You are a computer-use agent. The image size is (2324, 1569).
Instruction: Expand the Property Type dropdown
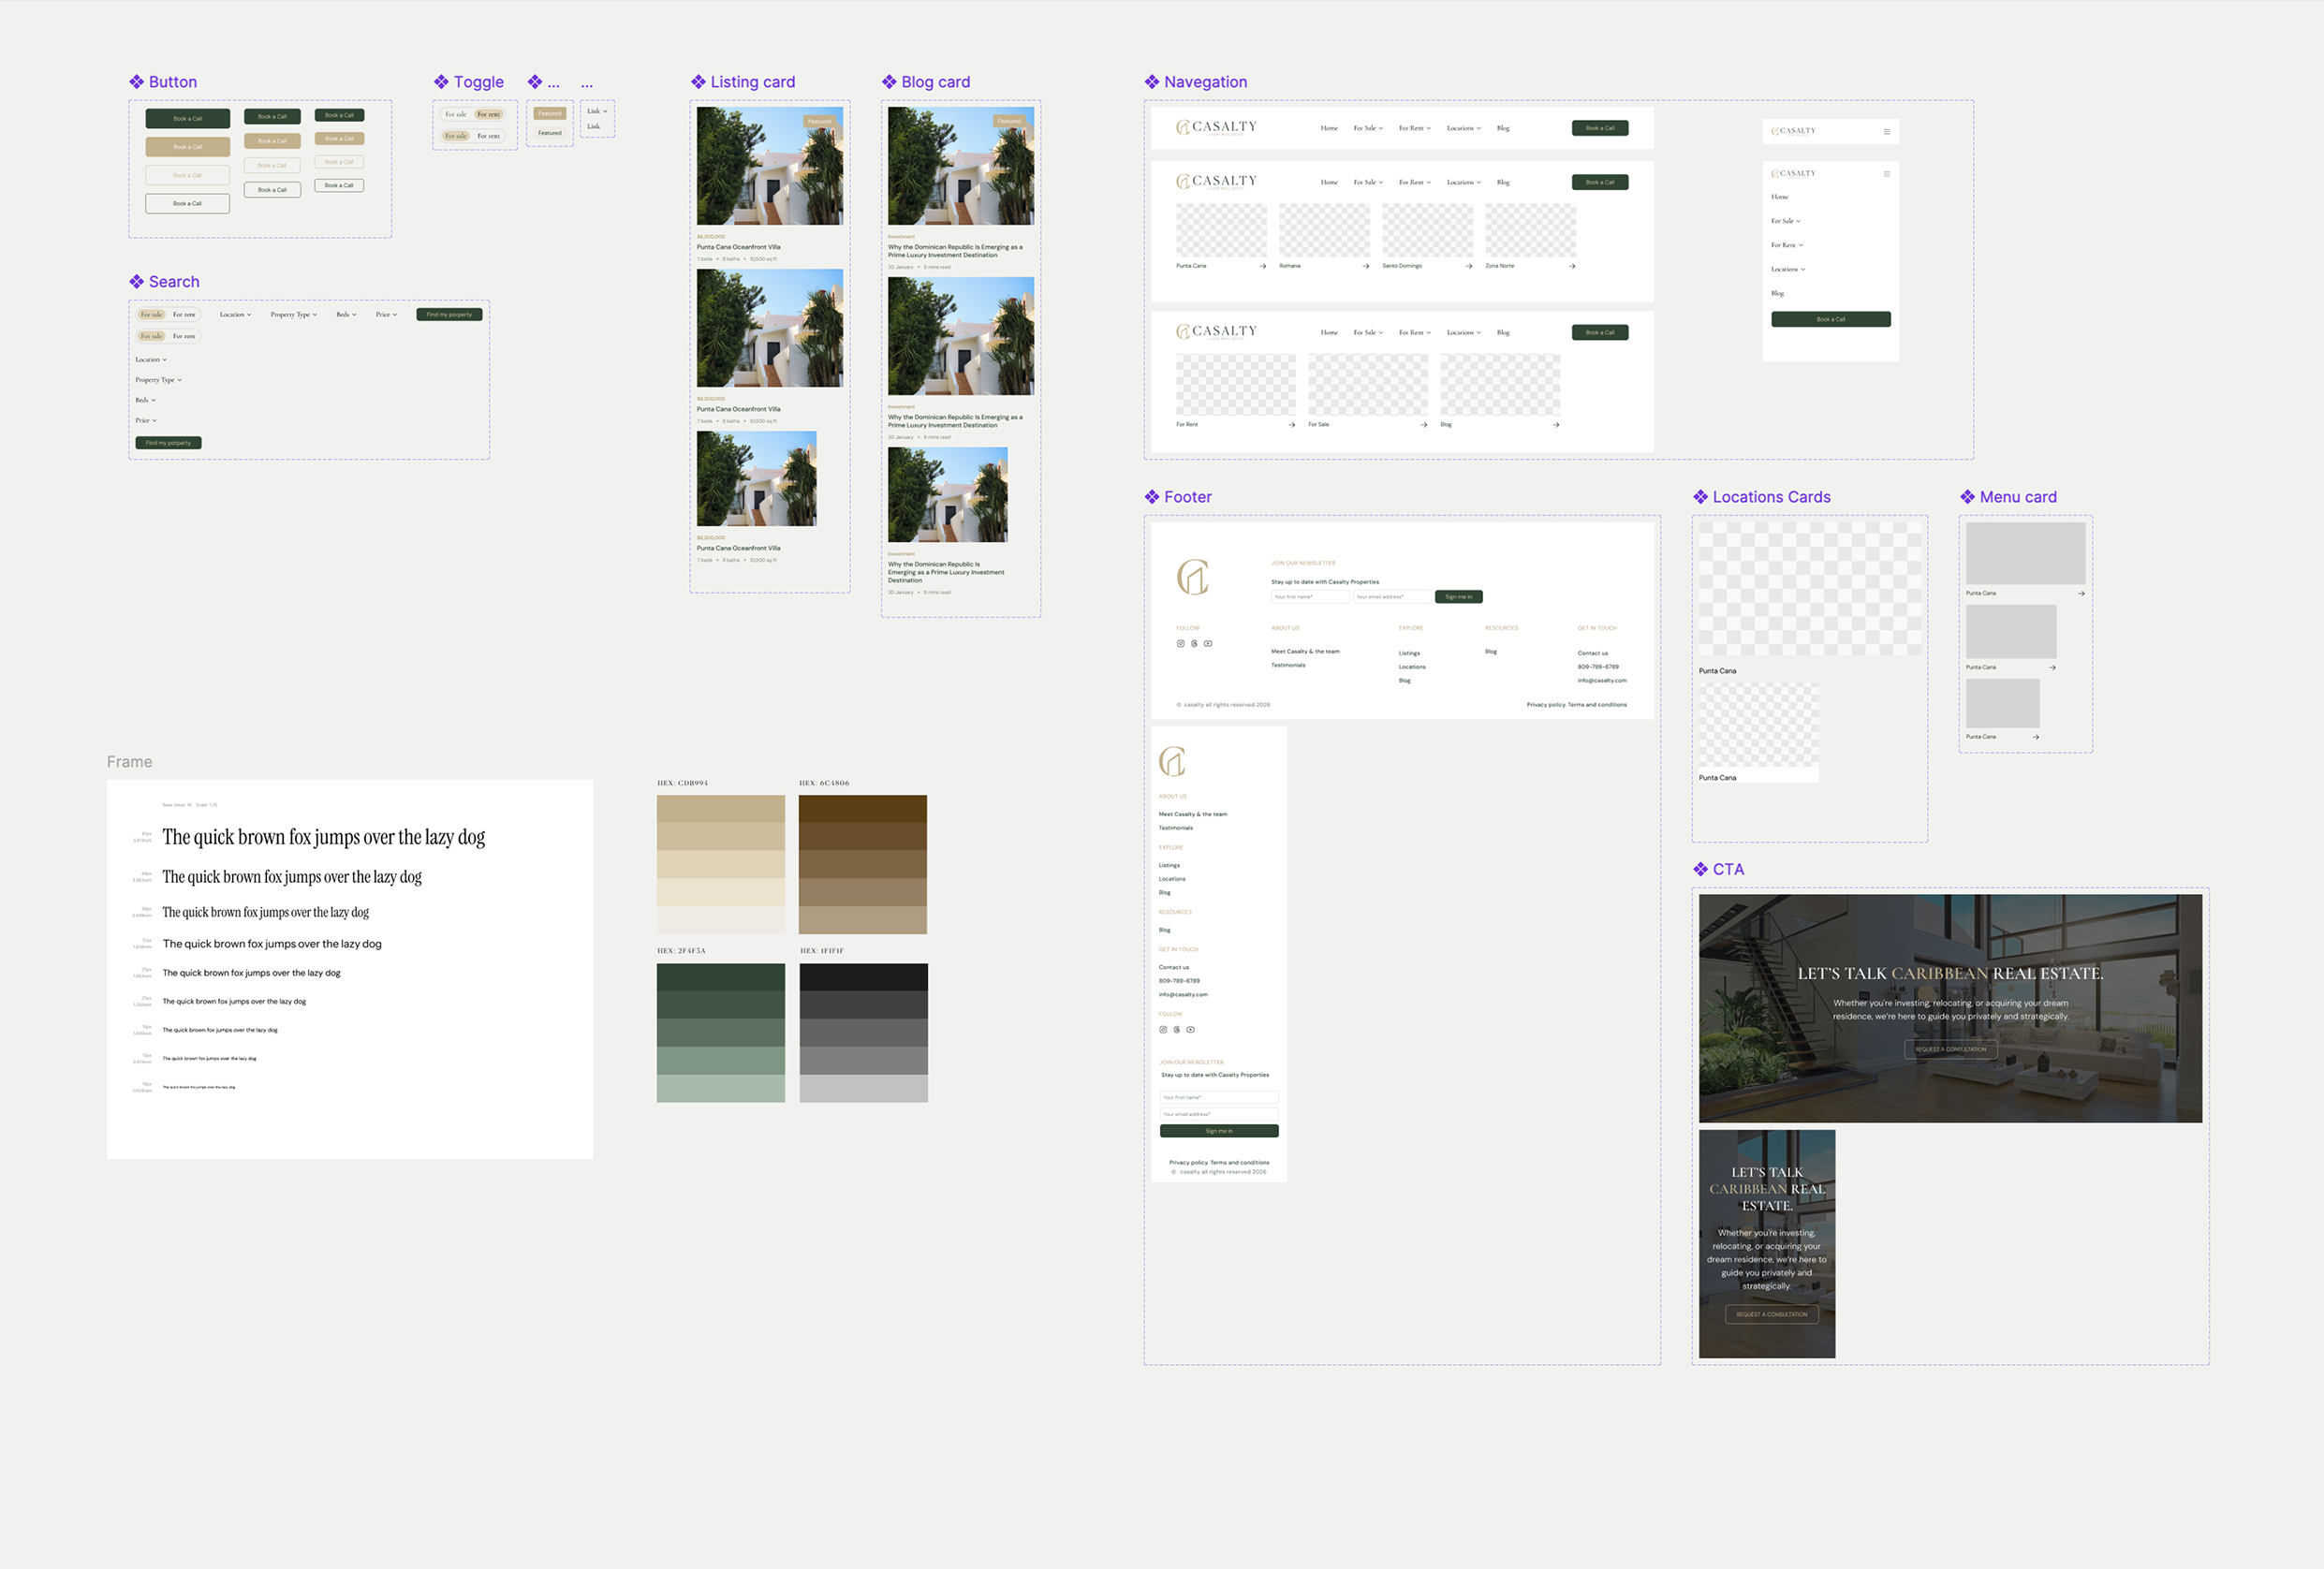(x=292, y=314)
